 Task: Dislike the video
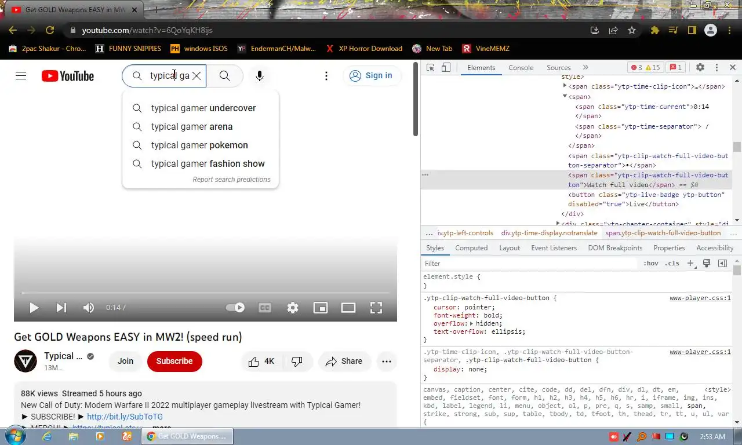(x=297, y=361)
